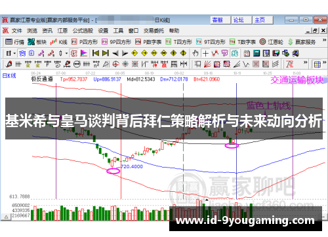
Task: Expand drawing toolbar overflow chevron after red line
Action: 305,62
